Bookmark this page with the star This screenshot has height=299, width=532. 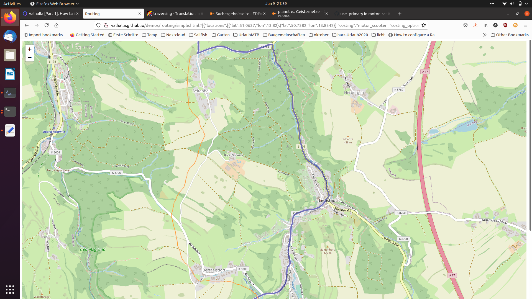click(423, 25)
